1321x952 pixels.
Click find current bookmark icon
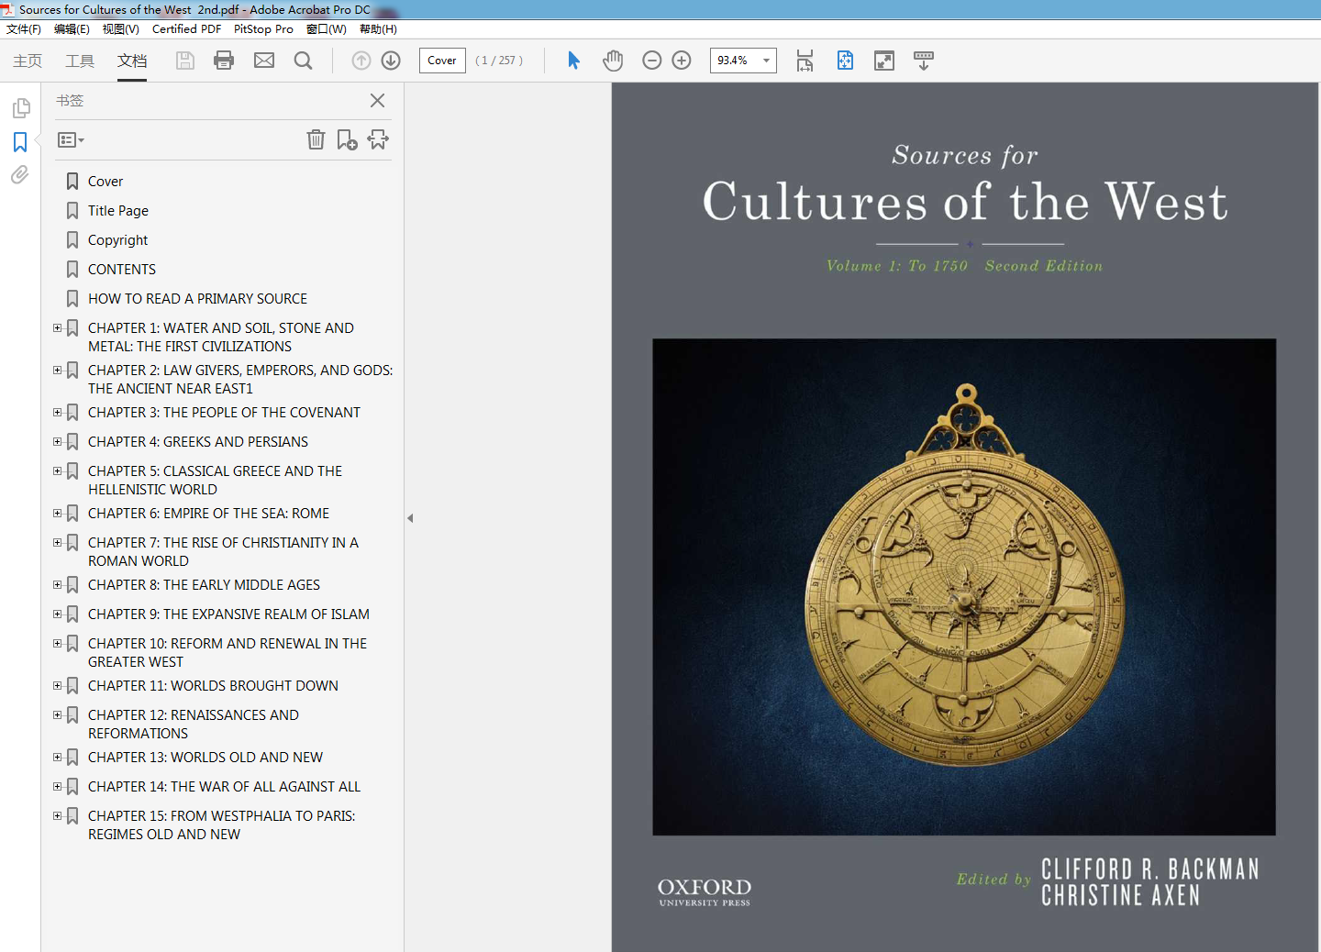(x=378, y=139)
